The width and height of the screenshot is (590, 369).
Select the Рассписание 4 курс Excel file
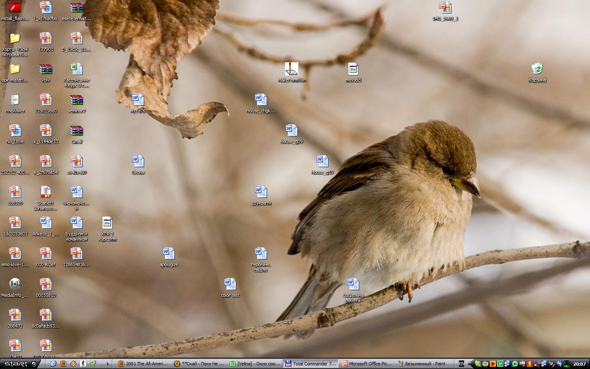click(77, 75)
